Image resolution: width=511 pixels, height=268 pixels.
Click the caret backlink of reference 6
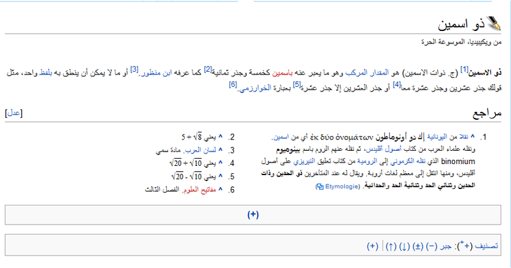pos(221,190)
